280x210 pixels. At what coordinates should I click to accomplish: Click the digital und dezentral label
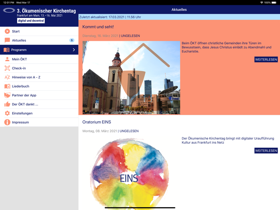tap(31, 20)
